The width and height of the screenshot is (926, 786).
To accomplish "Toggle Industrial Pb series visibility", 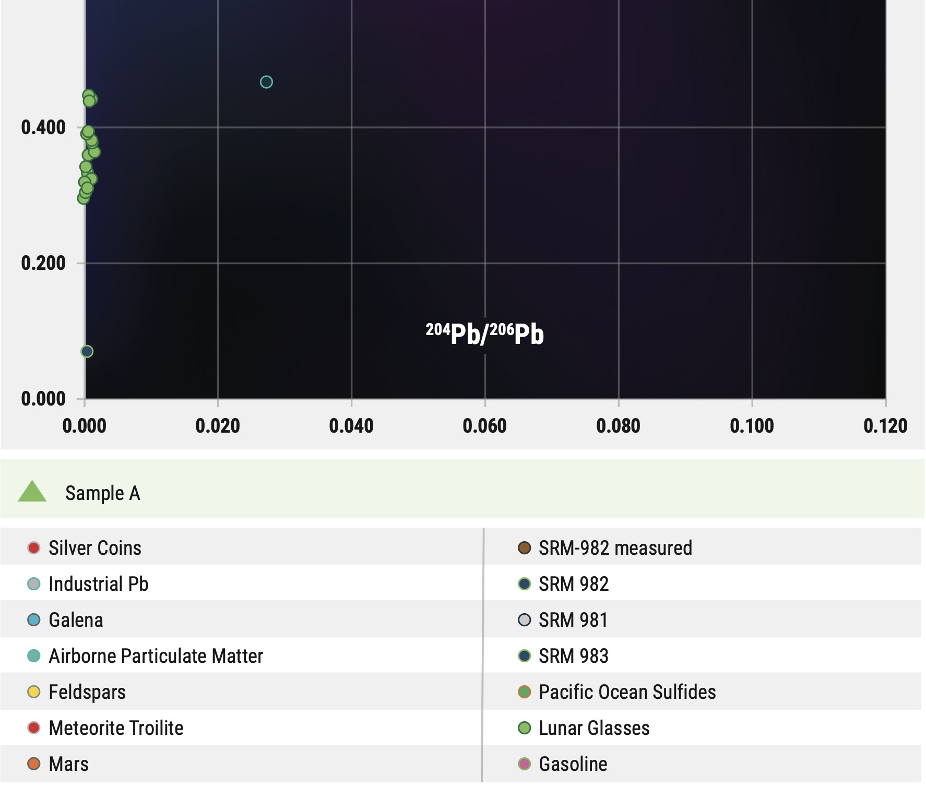I will point(98,584).
